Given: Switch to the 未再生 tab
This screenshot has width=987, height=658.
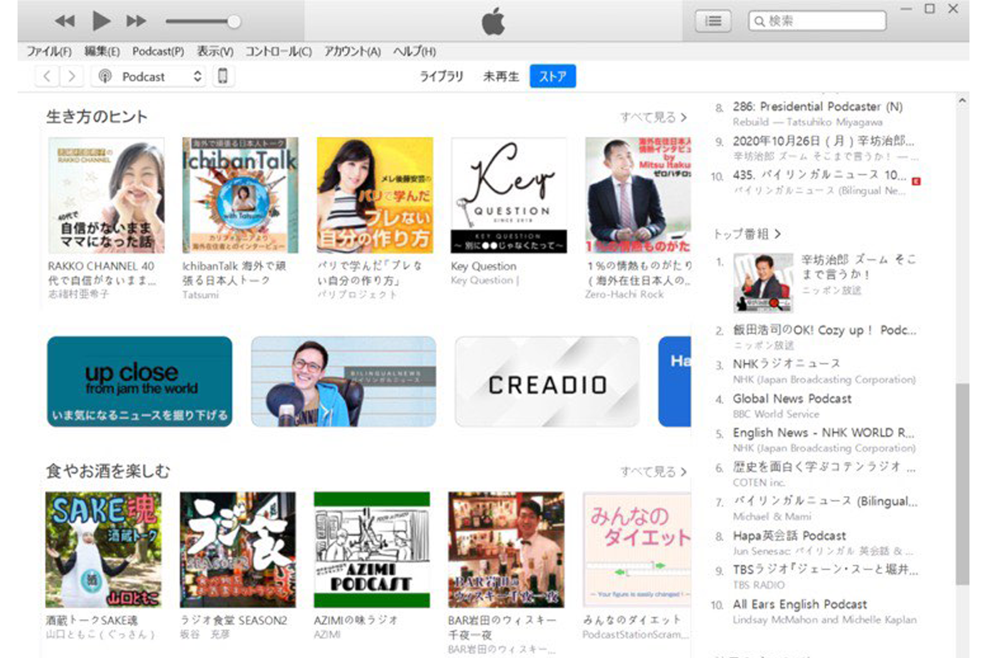Looking at the screenshot, I should (x=501, y=76).
